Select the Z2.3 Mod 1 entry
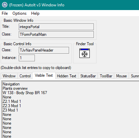This screenshot has height=138, width=139. [12, 106]
